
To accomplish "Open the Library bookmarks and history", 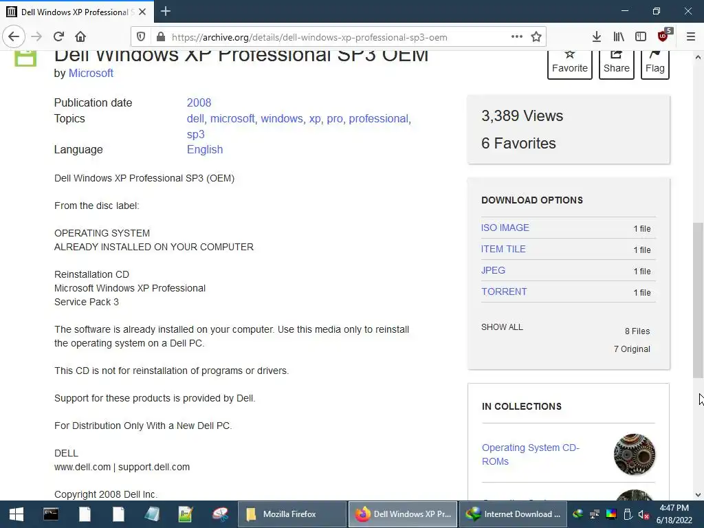I will pos(619,37).
